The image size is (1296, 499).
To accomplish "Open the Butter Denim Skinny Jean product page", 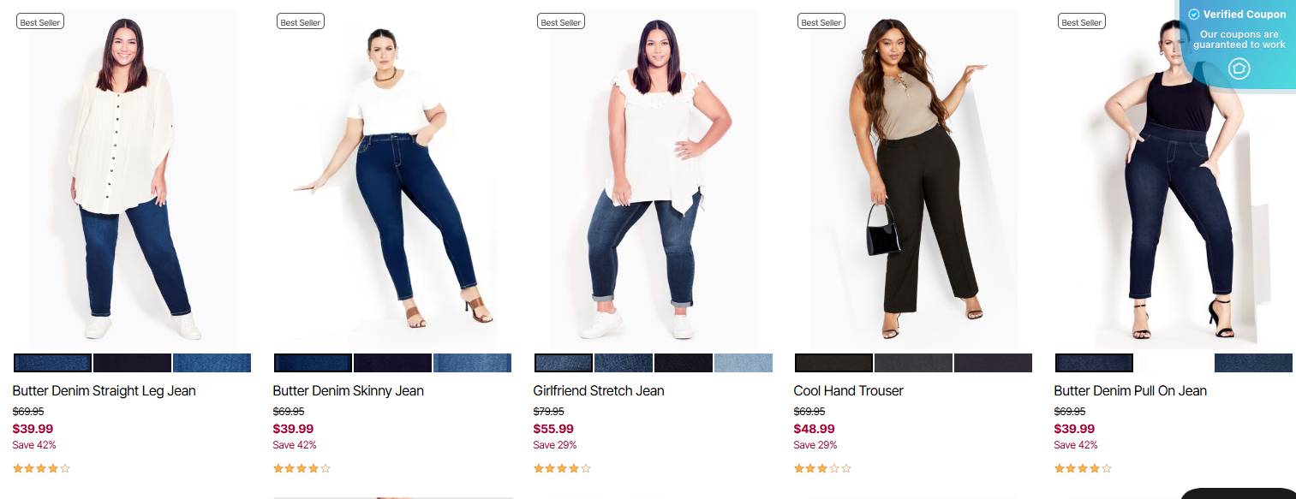I will pos(348,390).
